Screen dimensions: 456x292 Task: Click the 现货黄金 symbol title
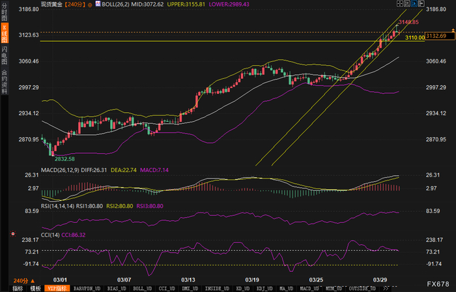click(x=51, y=5)
